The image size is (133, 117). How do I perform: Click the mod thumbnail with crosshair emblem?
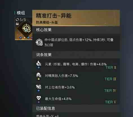coord(24,29)
